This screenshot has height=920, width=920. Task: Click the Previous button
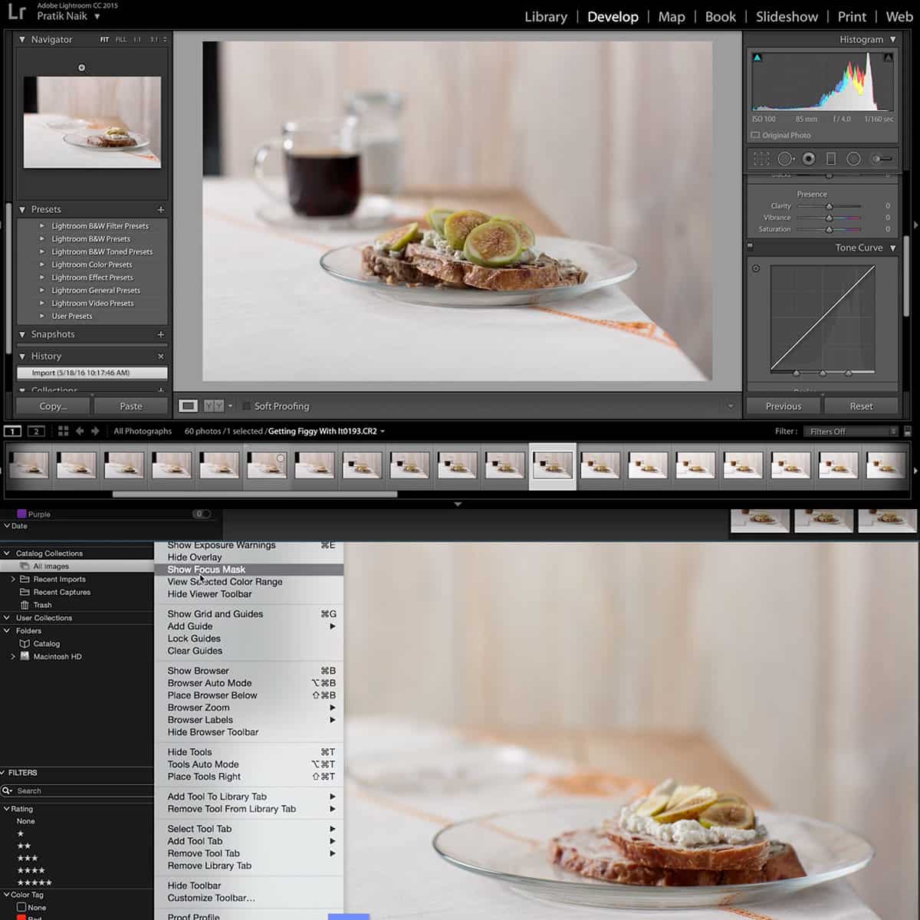coord(782,406)
